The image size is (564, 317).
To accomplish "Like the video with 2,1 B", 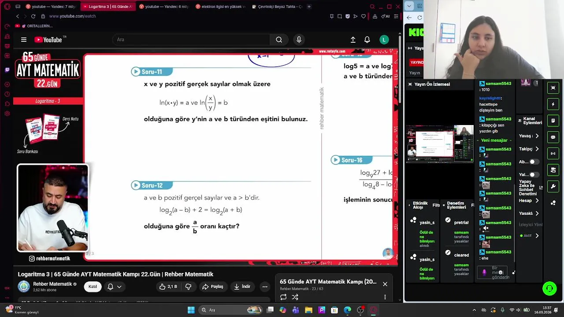I will click(168, 287).
